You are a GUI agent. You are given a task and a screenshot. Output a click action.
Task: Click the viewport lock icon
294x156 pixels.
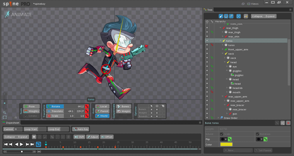(16, 117)
